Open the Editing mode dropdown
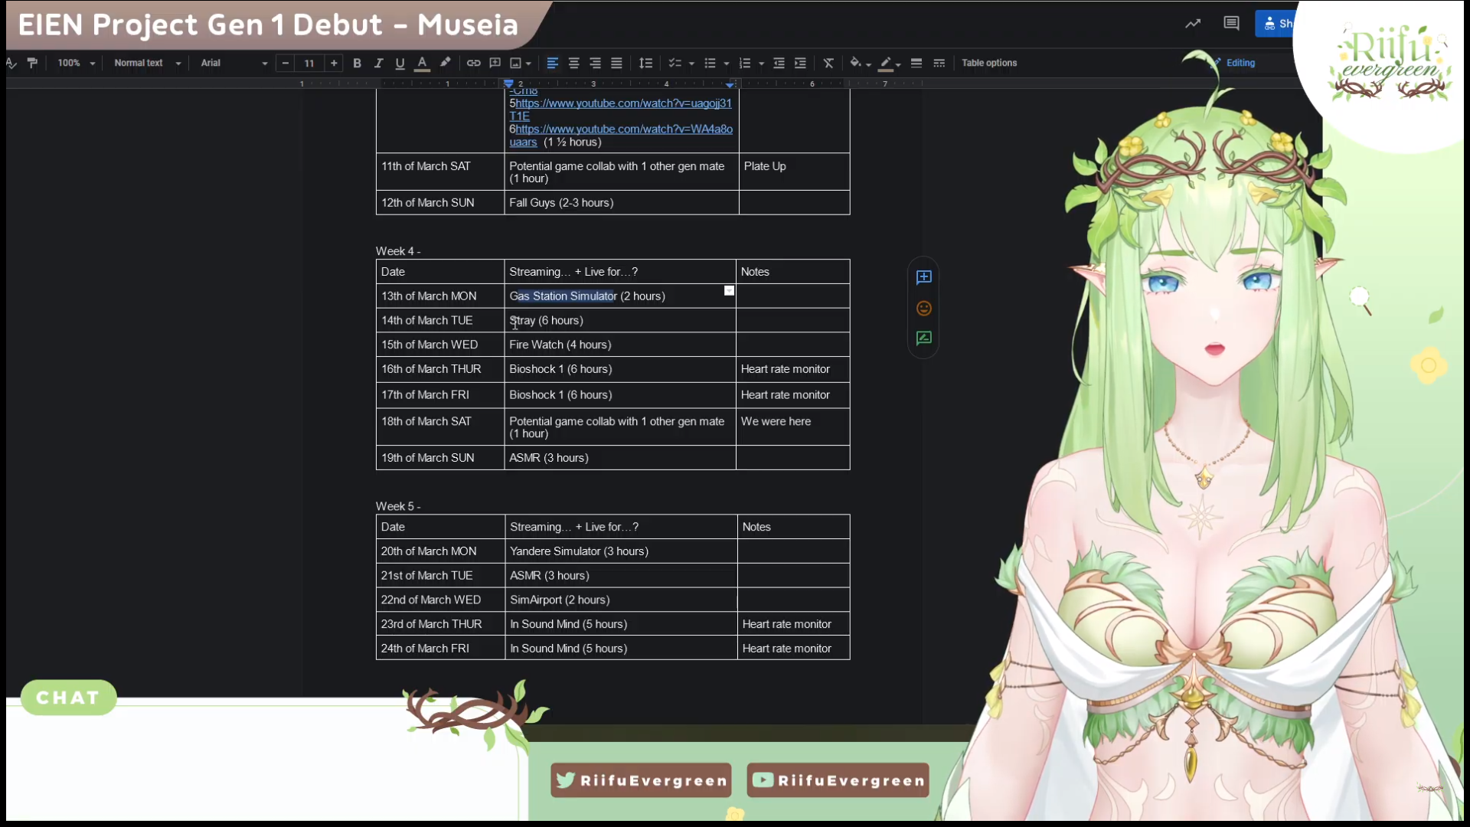Image resolution: width=1470 pixels, height=827 pixels. coord(1240,63)
